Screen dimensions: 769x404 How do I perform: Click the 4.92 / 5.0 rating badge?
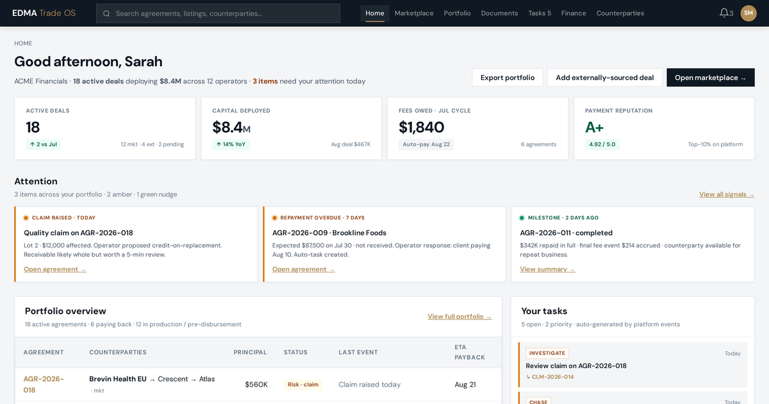pyautogui.click(x=602, y=144)
